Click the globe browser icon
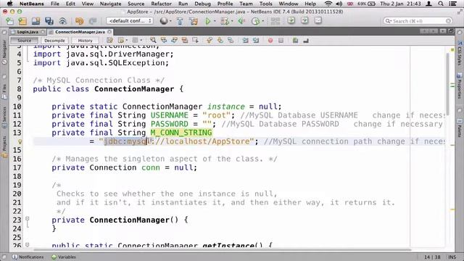The image size is (464, 261). pos(164,21)
